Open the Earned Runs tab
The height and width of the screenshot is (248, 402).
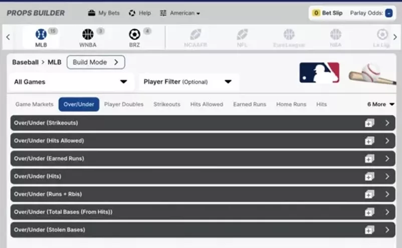coord(250,104)
